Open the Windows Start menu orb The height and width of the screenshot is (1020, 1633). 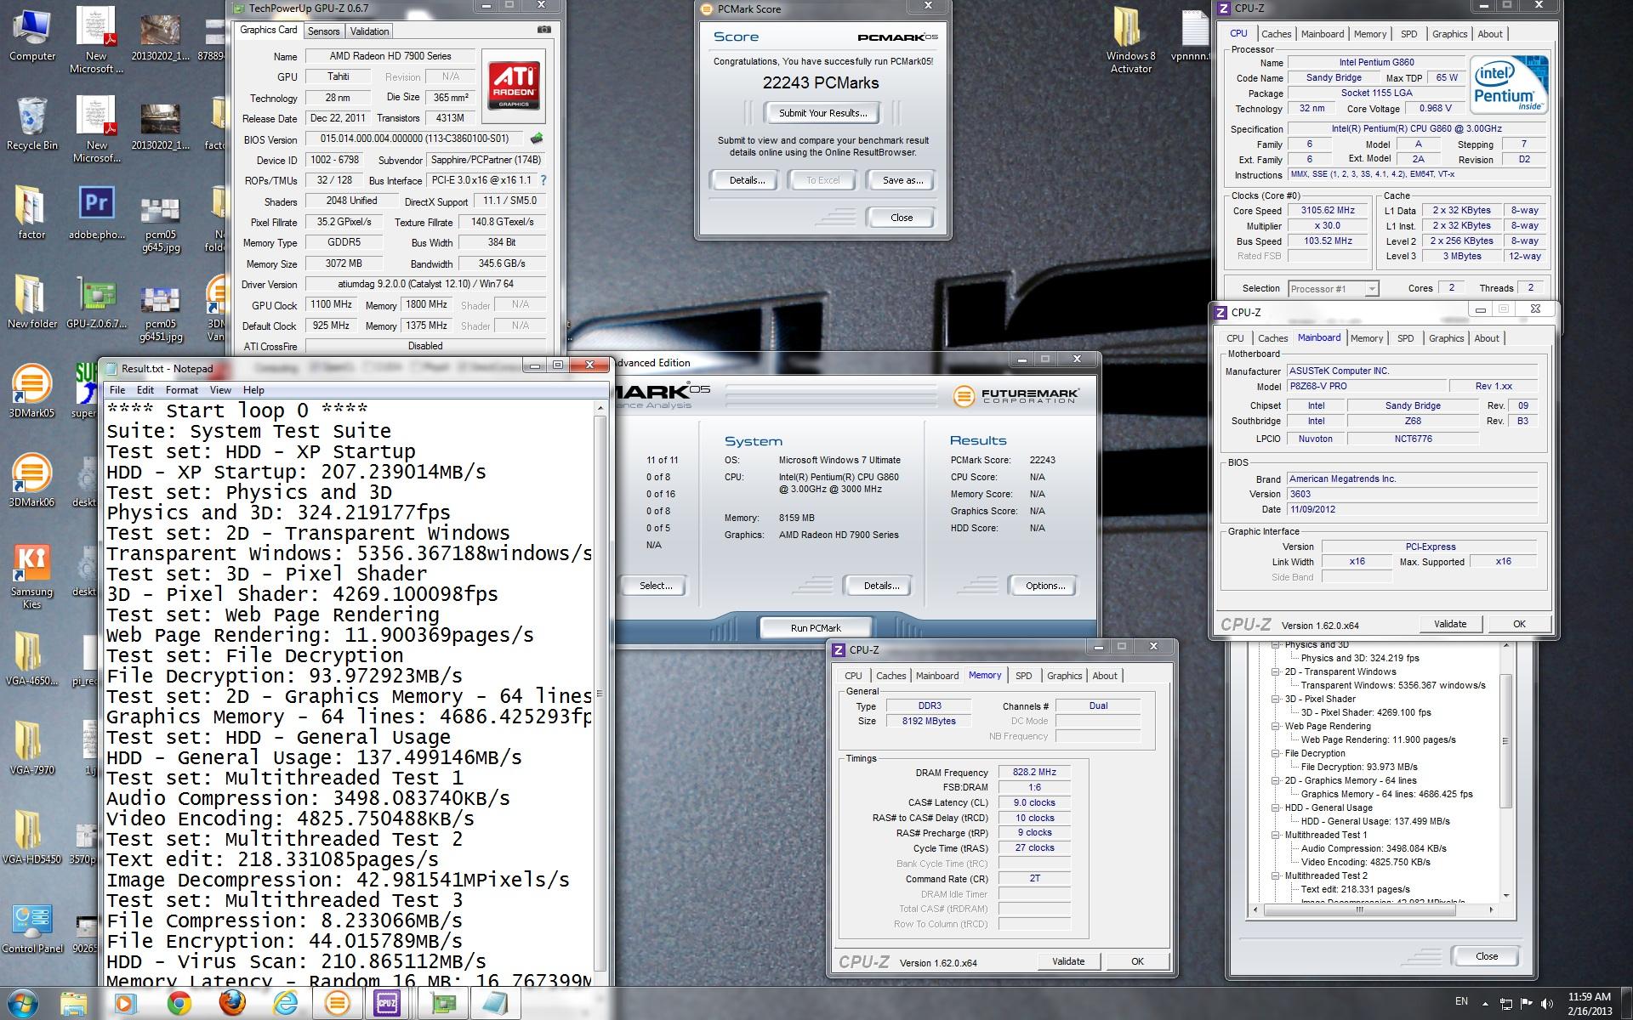(23, 1003)
